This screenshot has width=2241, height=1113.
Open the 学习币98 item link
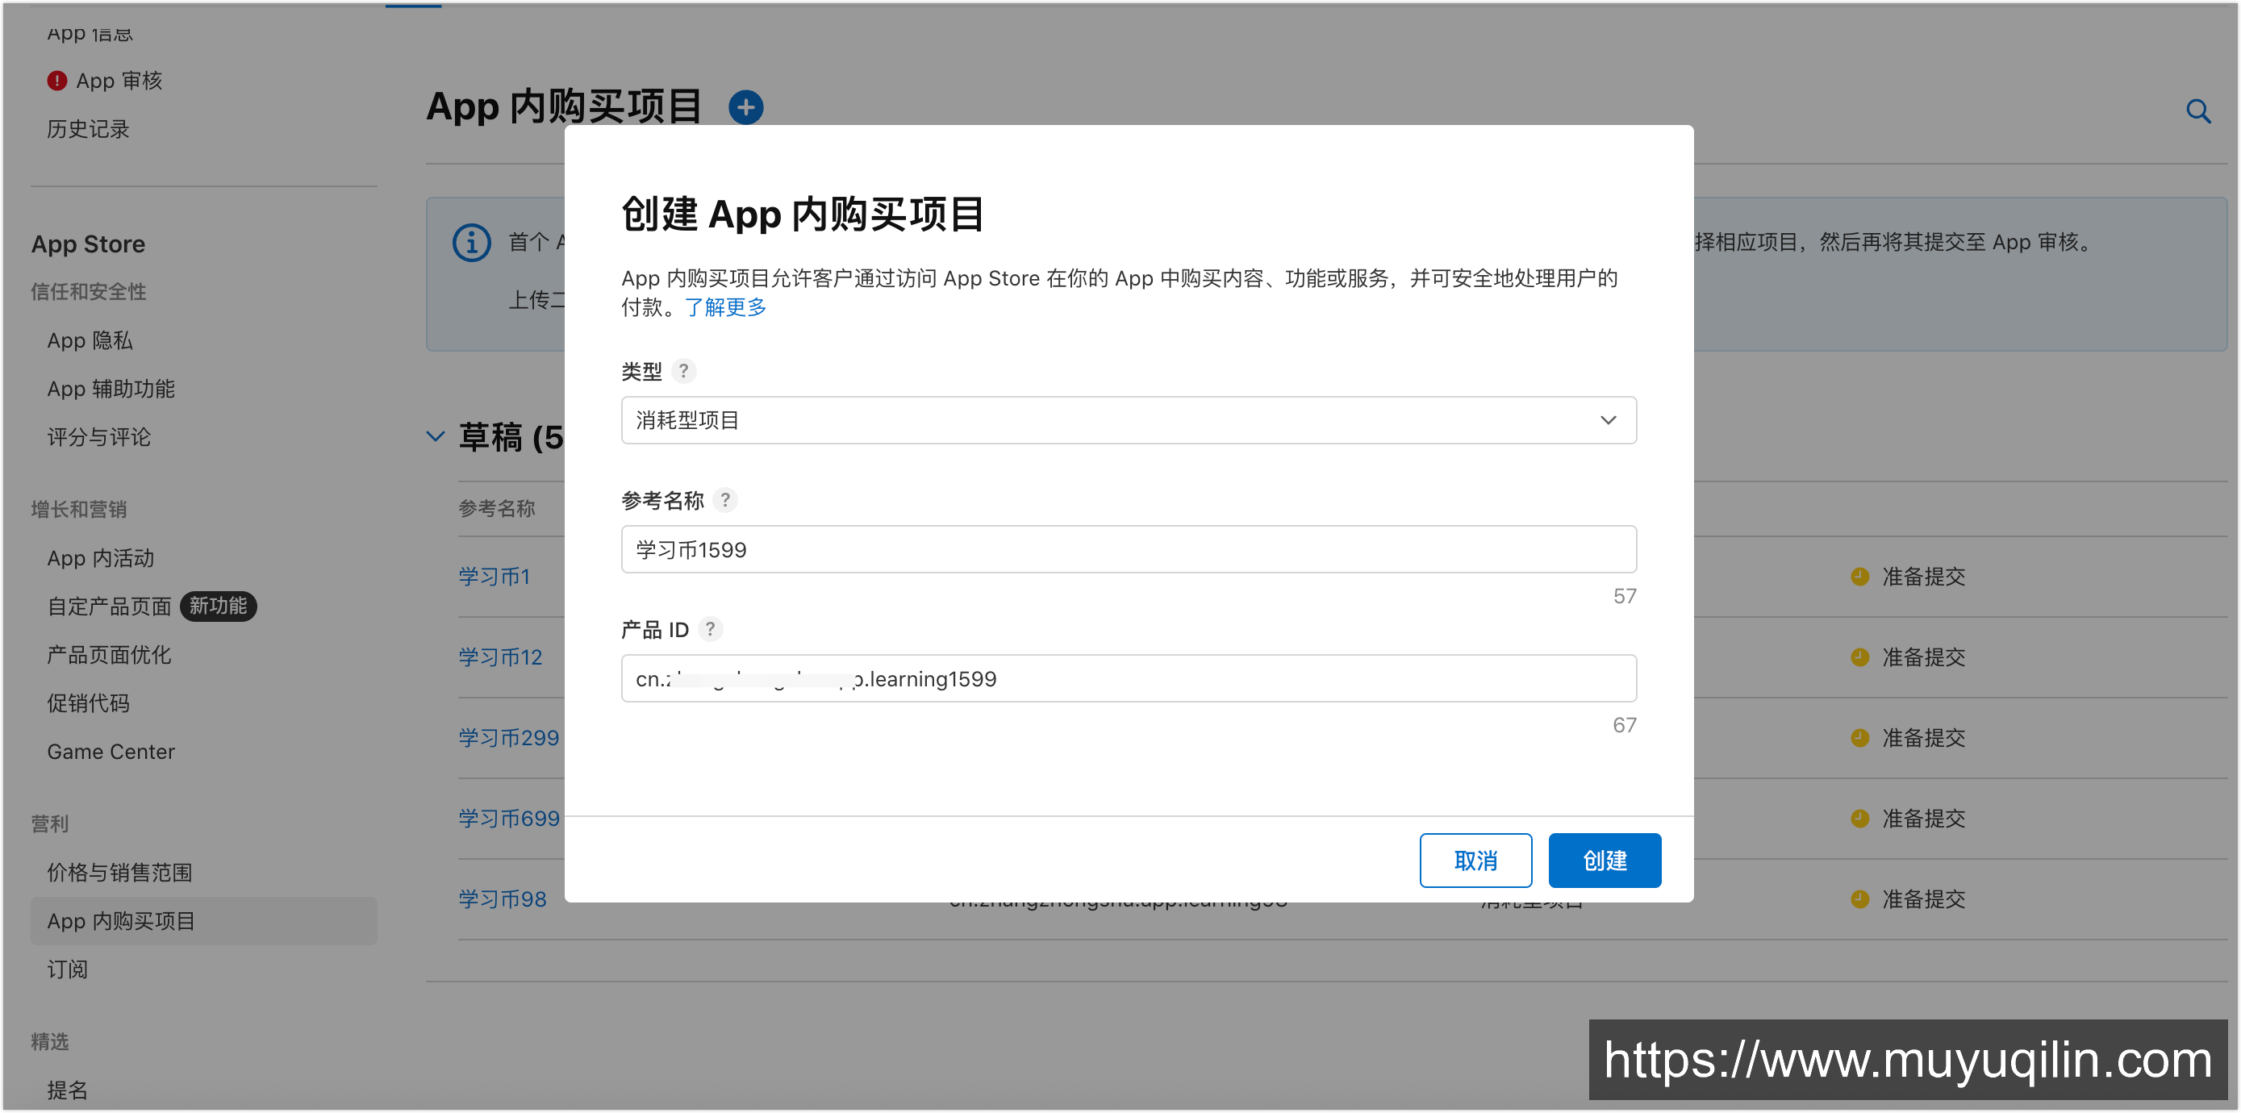(x=503, y=899)
